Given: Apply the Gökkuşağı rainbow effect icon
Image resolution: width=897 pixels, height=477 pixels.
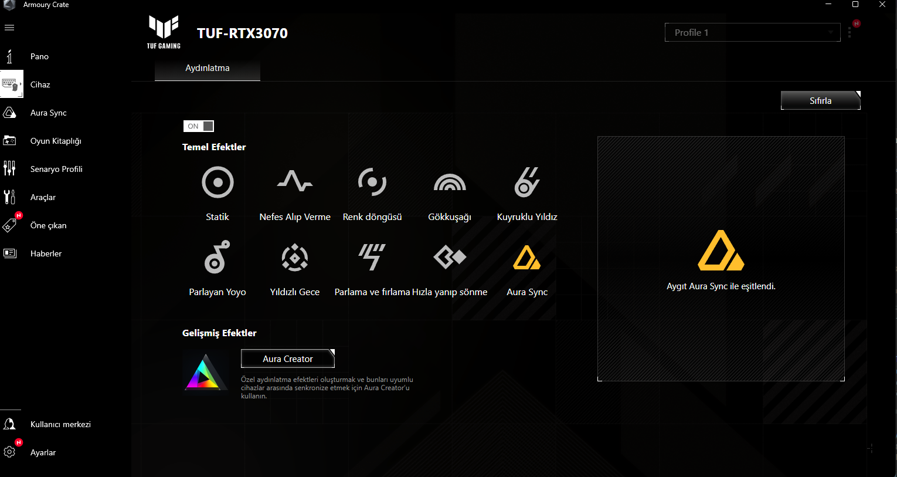Looking at the screenshot, I should tap(450, 182).
